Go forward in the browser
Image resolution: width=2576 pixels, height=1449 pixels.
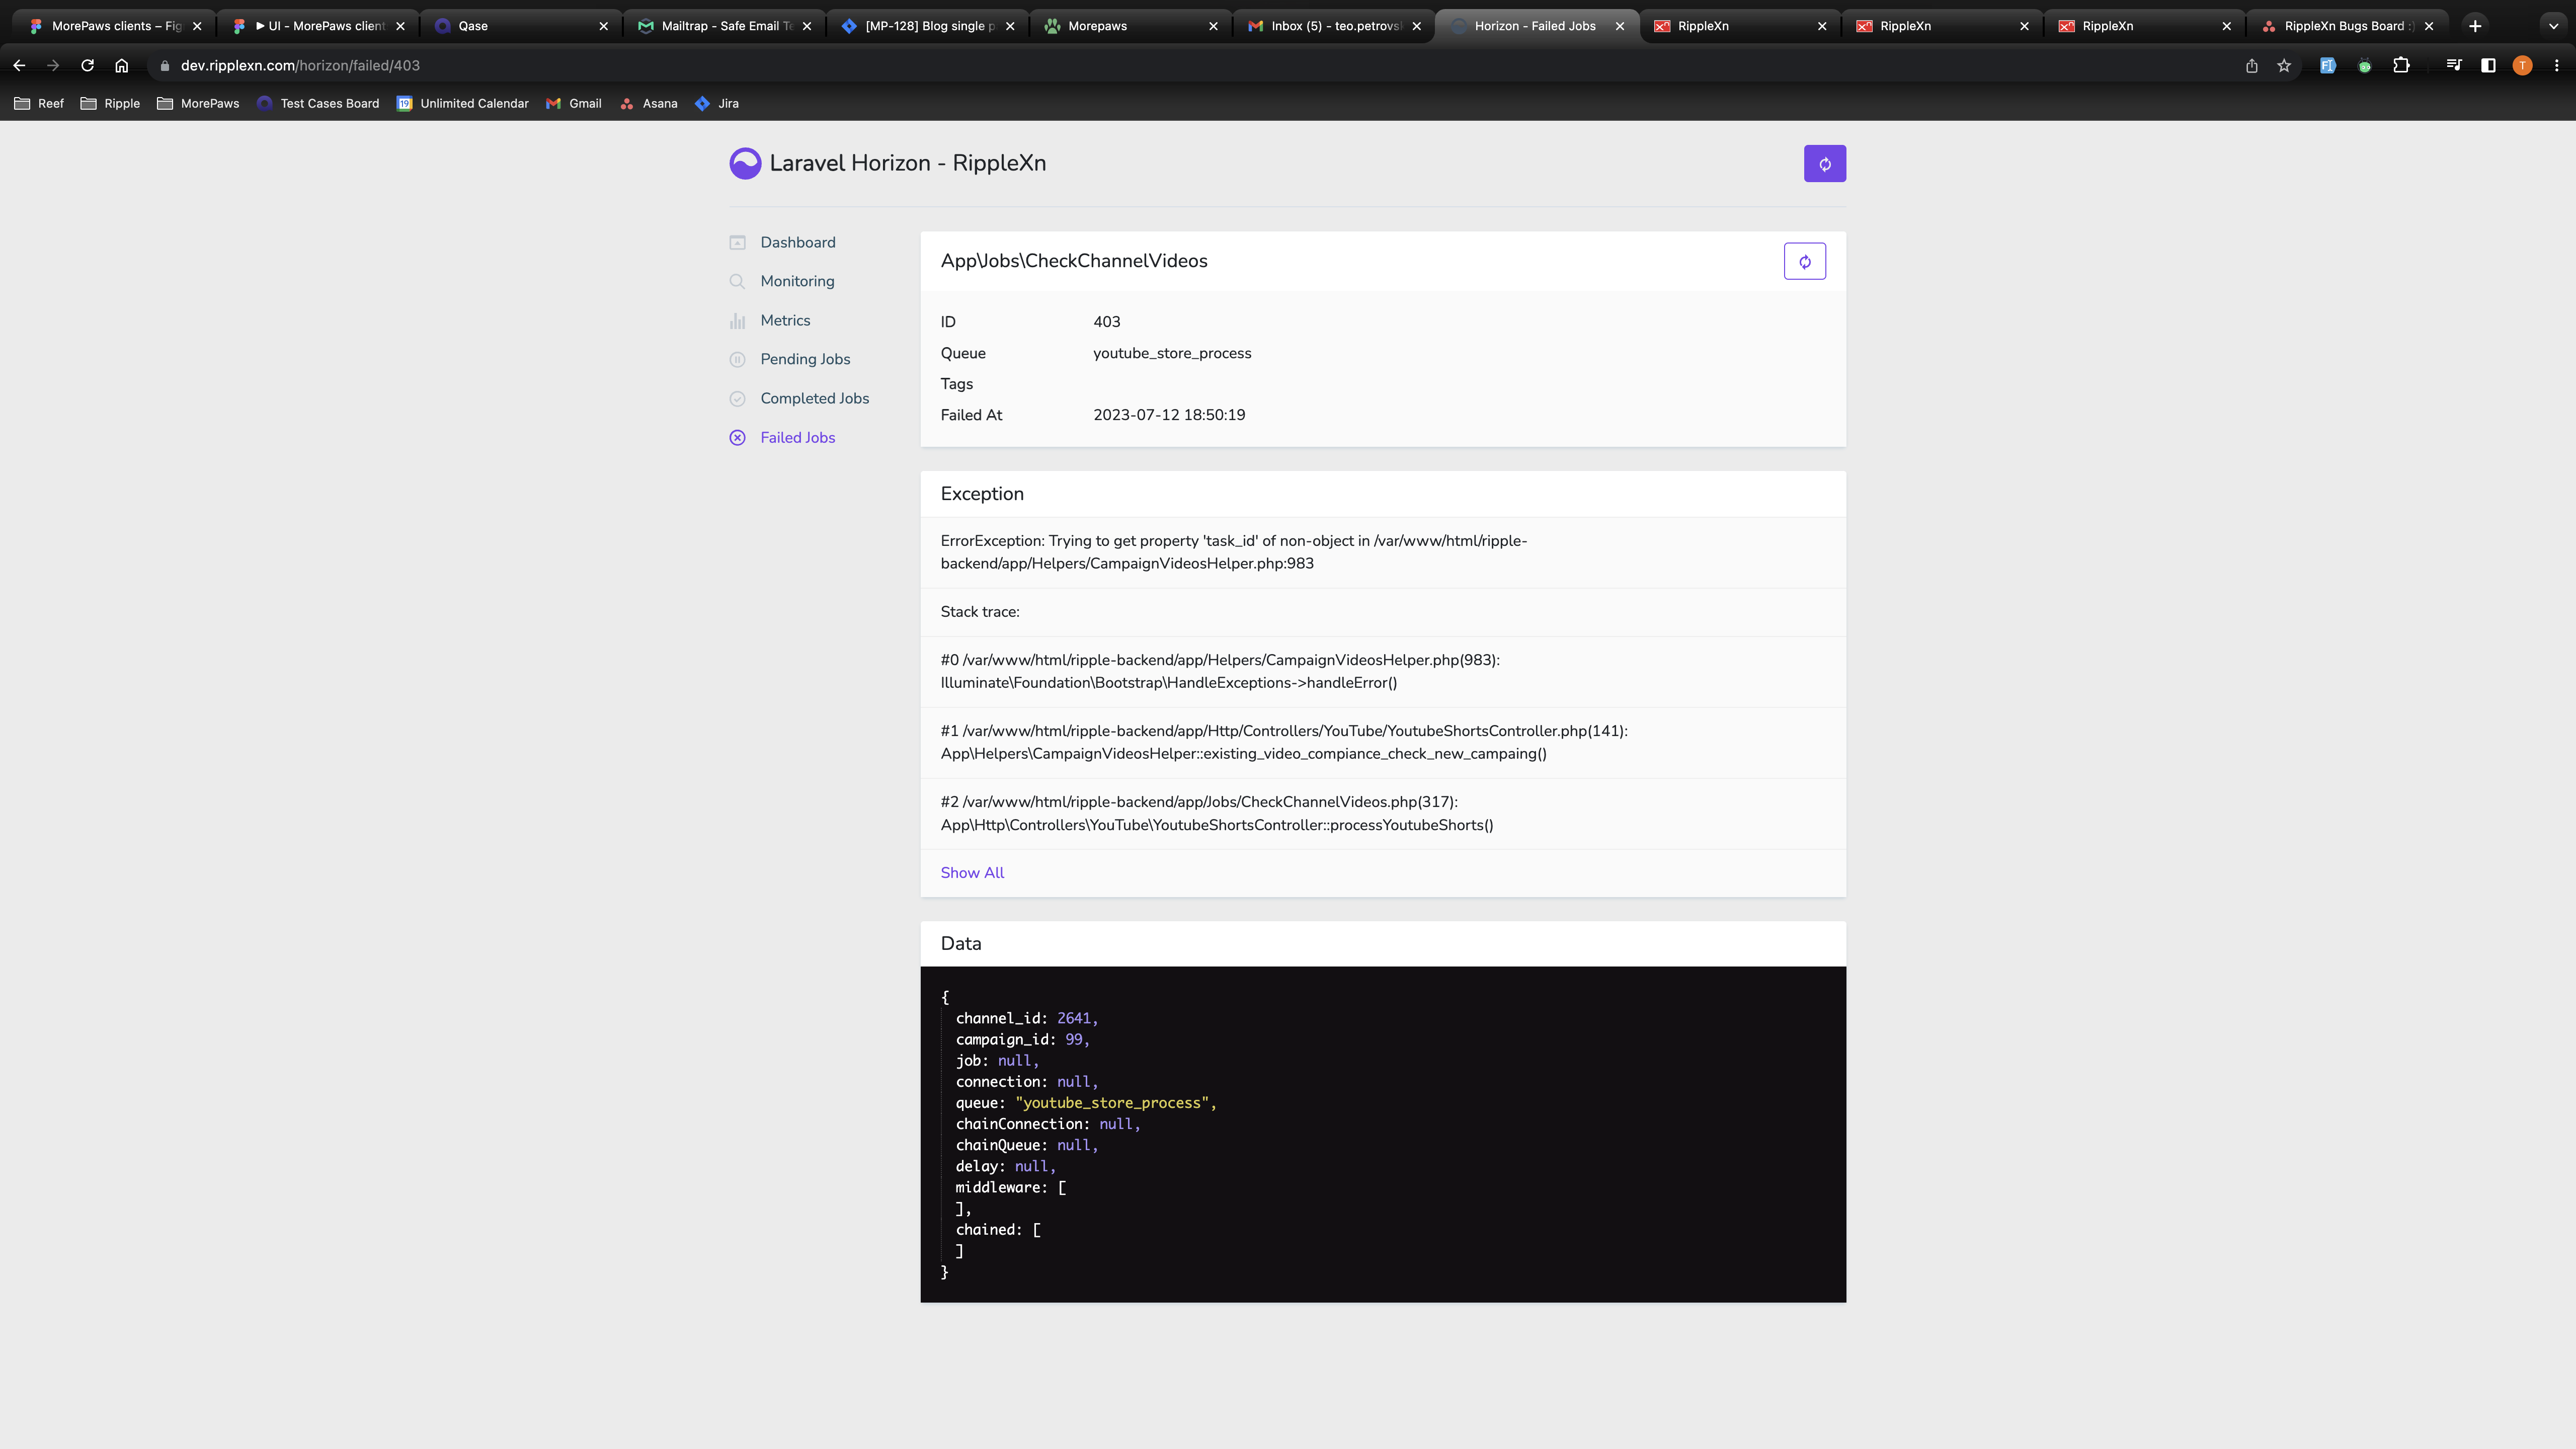53,65
